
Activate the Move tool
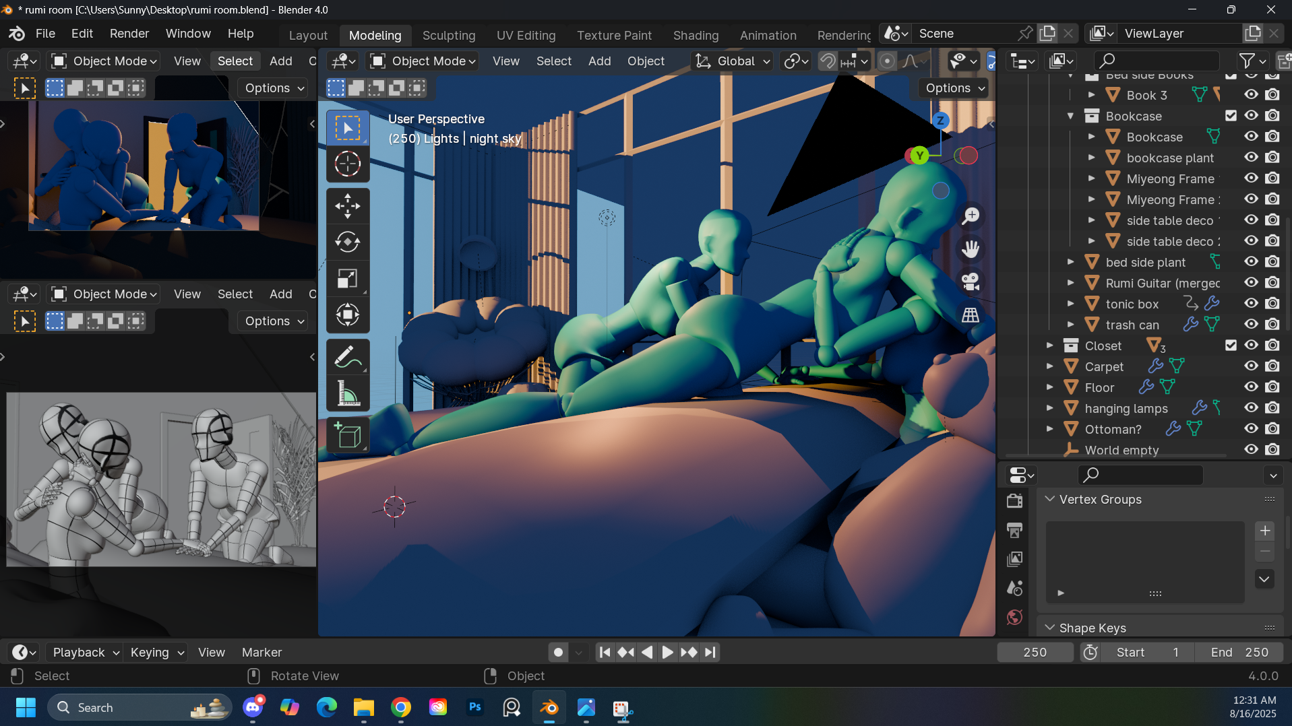(348, 206)
